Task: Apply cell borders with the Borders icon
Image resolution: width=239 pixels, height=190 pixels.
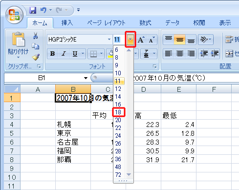Action: [93, 54]
